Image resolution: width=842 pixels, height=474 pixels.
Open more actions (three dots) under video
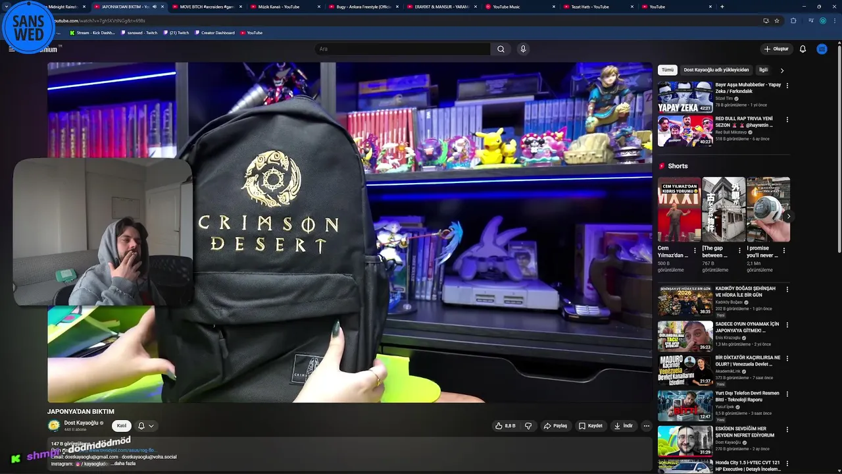[646, 426]
